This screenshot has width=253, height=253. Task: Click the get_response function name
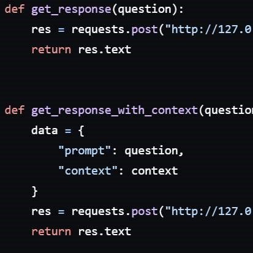click(71, 10)
